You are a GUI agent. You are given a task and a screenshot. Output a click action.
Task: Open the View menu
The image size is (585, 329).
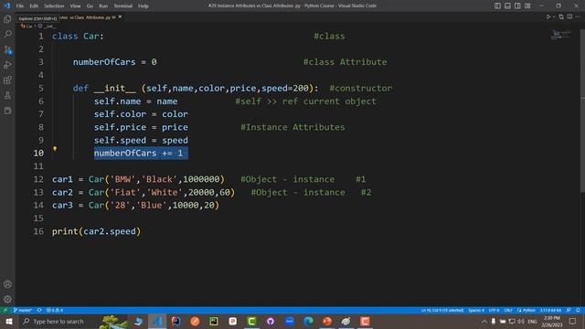point(75,6)
